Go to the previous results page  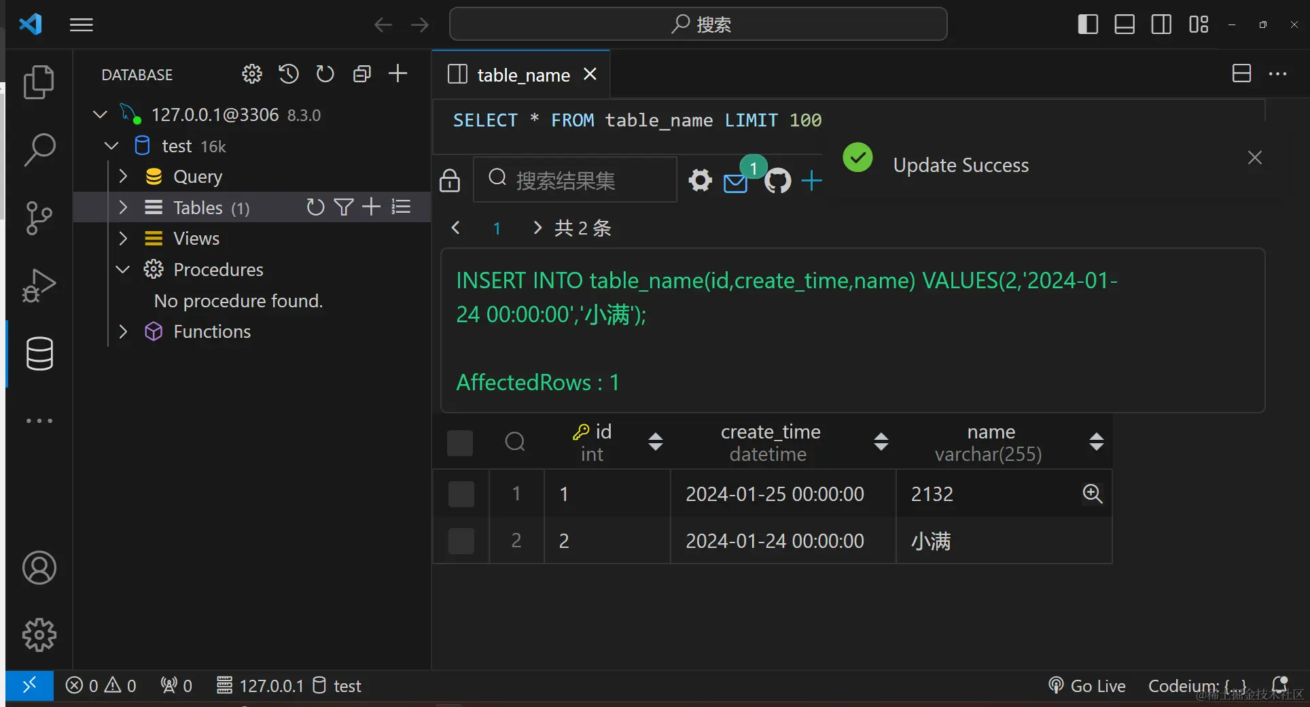tap(456, 228)
